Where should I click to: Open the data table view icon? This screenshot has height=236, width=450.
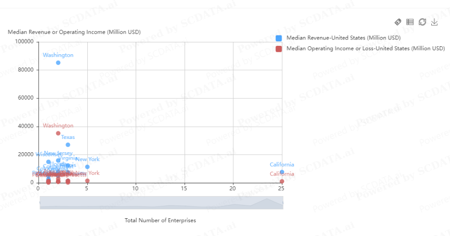tap(410, 22)
